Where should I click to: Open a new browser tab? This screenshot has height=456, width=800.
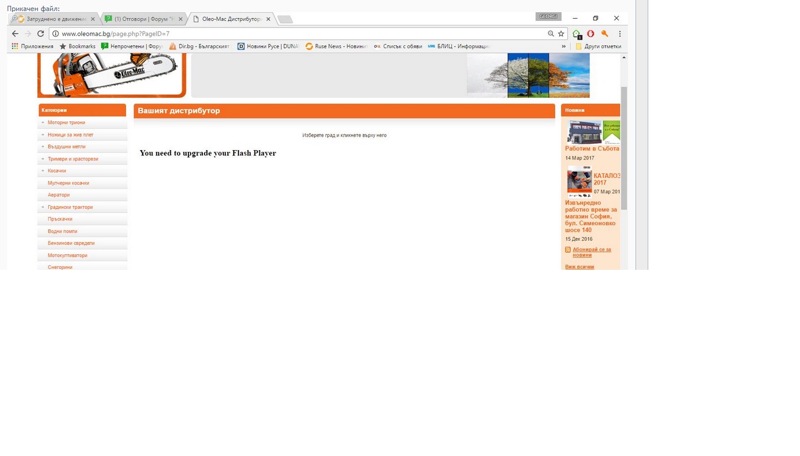285,20
